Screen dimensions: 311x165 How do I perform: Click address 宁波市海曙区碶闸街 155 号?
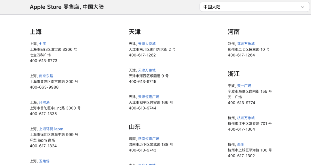[250, 91]
